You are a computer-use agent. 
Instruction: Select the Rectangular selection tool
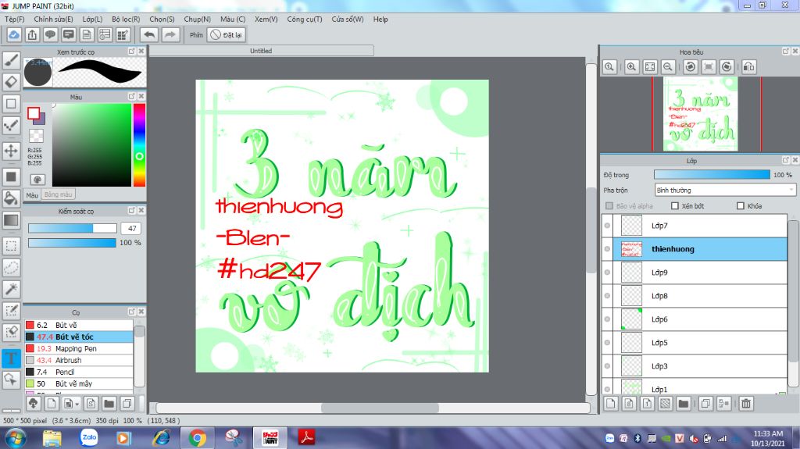point(11,245)
